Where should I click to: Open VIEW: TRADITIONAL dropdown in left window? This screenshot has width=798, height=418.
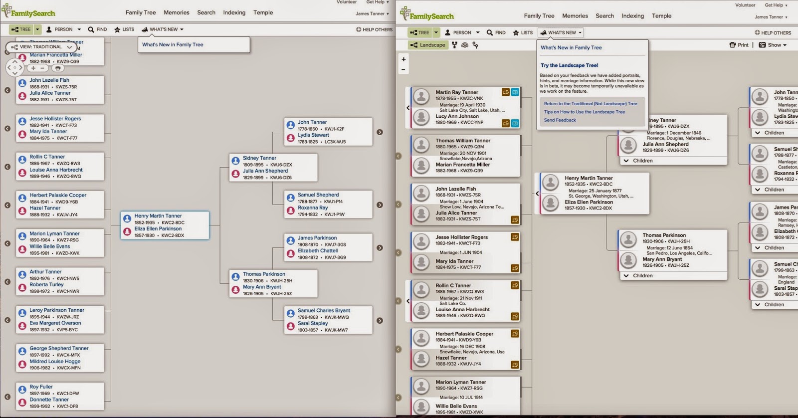41,47
